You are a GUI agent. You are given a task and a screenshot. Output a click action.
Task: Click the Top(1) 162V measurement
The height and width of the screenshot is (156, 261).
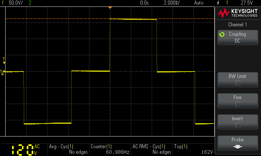point(193,149)
